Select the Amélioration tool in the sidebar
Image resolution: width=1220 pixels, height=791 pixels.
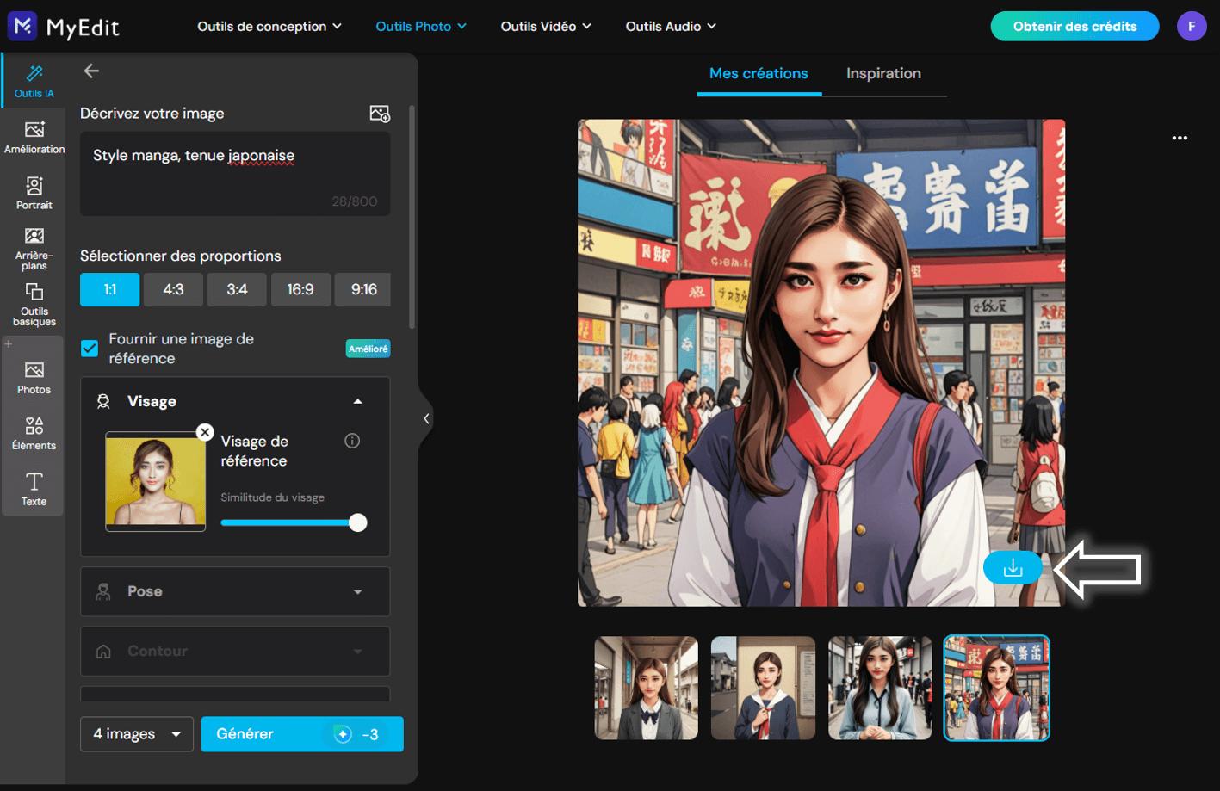coord(34,136)
